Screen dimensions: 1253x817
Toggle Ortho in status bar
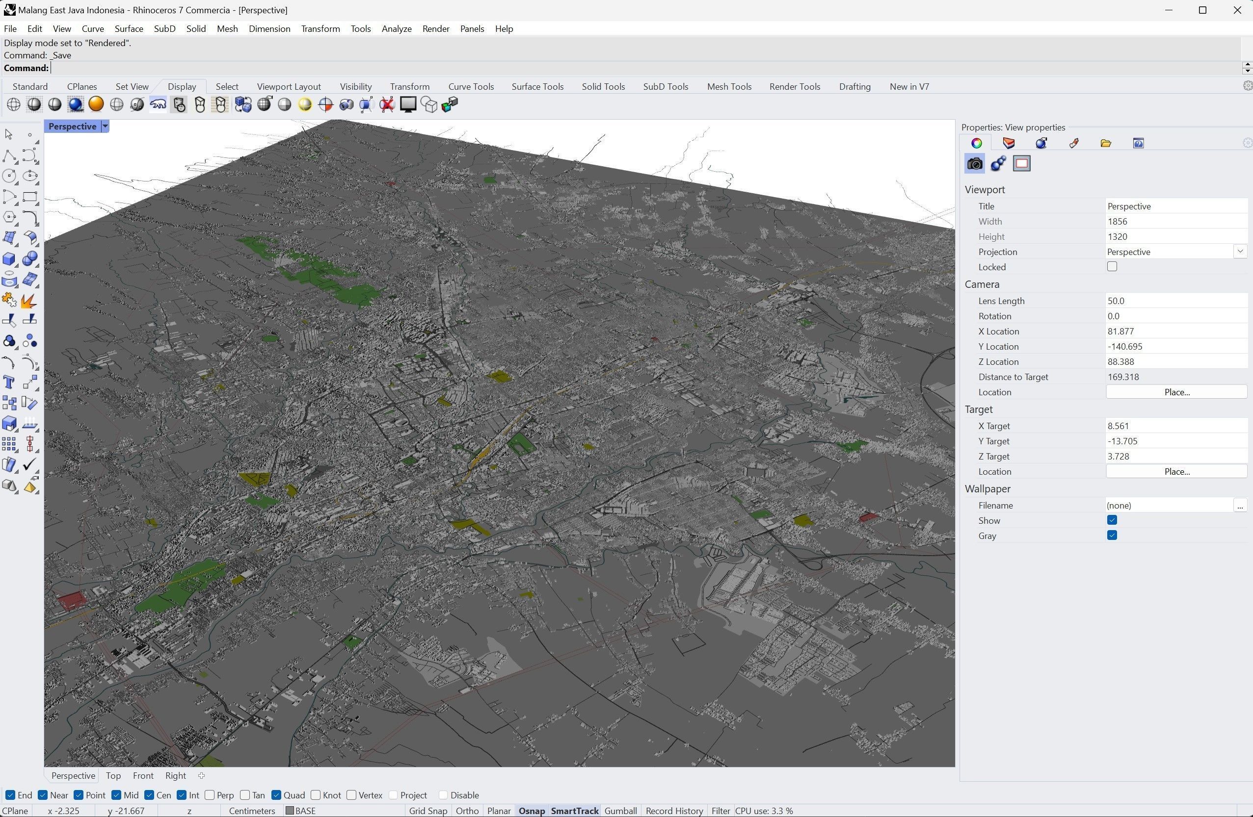pos(467,811)
